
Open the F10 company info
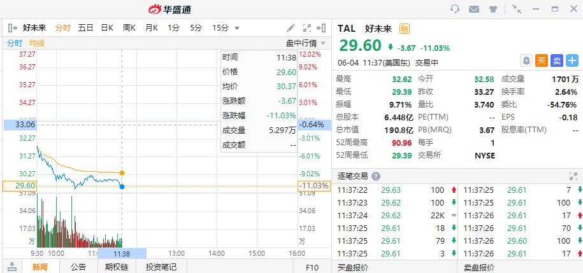click(312, 267)
